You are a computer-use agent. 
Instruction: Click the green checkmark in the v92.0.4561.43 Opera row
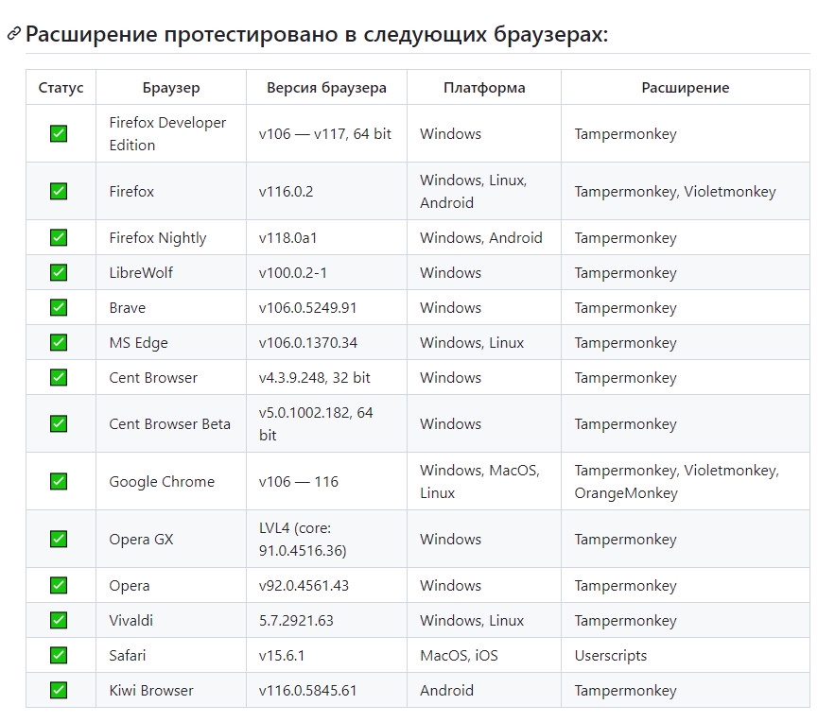coord(59,585)
